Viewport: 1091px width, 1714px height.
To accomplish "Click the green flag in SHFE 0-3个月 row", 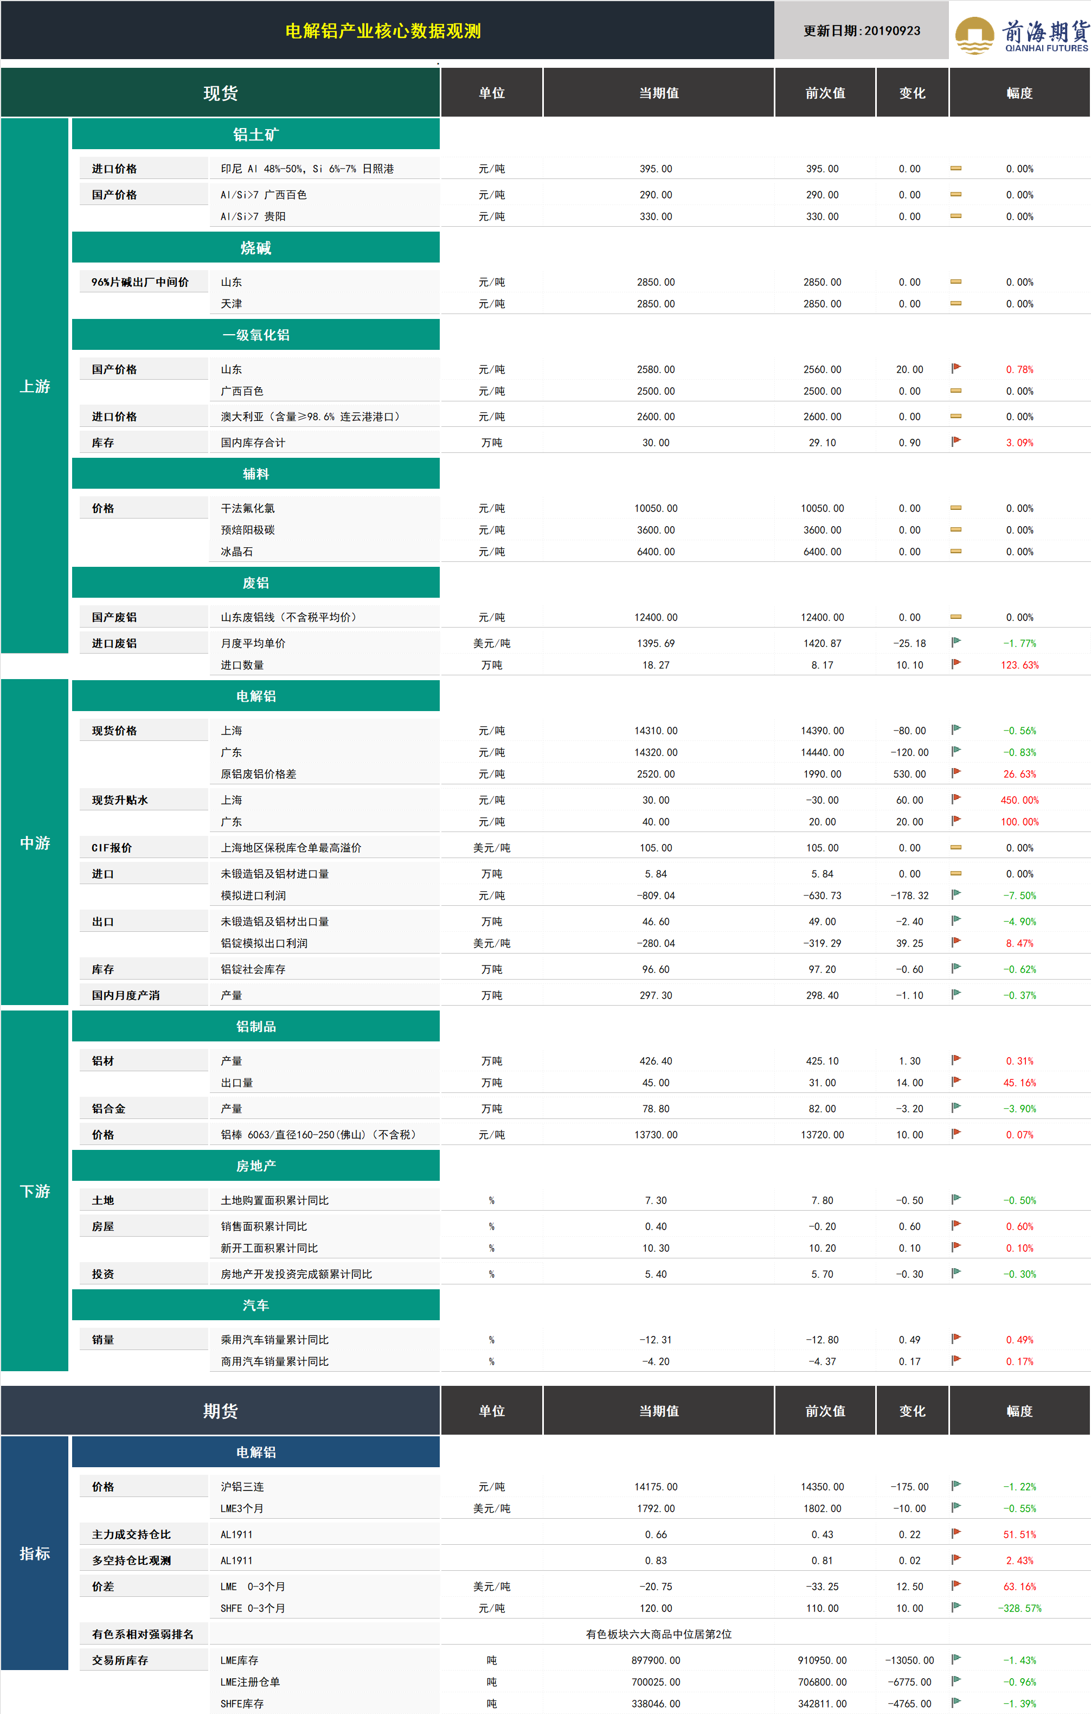I will click(x=956, y=1607).
